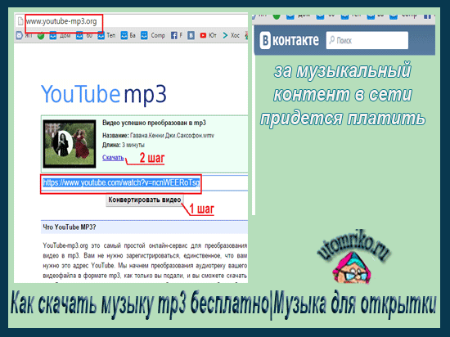Open the VK bookmark icon in bookmarks bar
This screenshot has width=450, height=337.
(191, 35)
